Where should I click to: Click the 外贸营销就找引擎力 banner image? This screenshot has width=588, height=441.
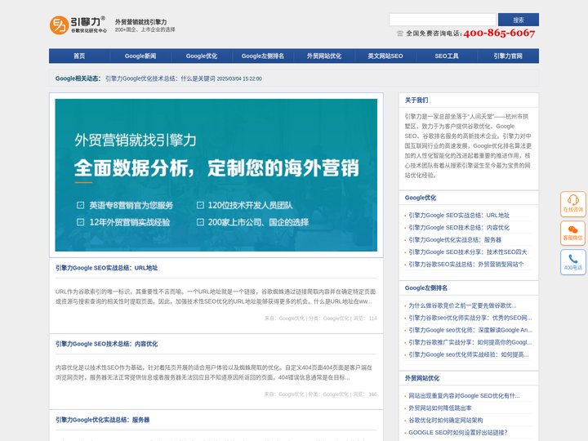(216, 175)
